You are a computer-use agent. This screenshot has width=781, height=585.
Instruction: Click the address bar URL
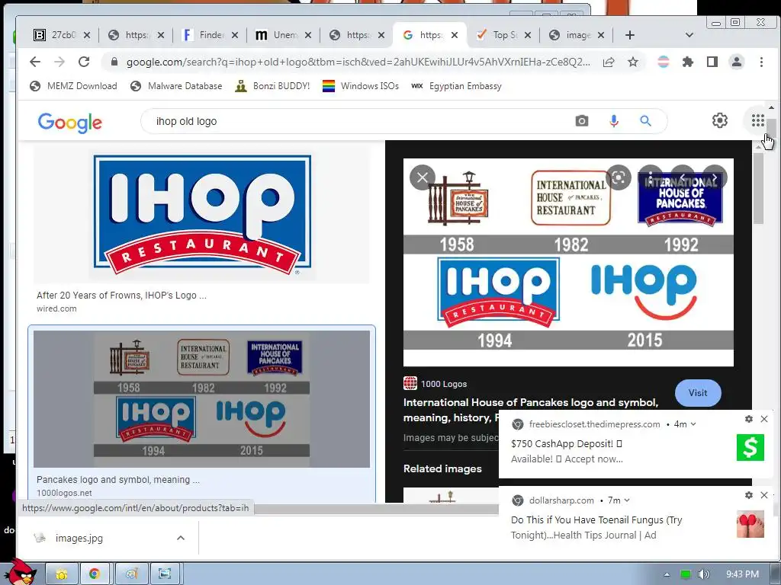tap(358, 62)
